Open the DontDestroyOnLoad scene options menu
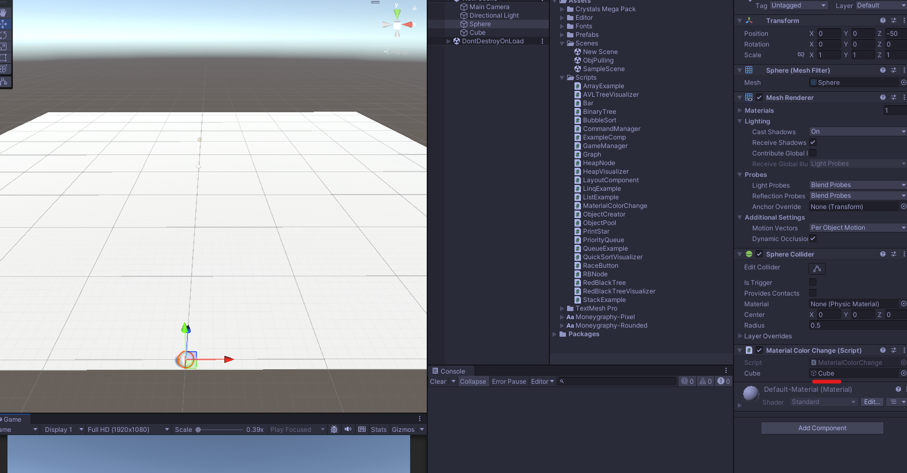The width and height of the screenshot is (907, 473). click(542, 41)
